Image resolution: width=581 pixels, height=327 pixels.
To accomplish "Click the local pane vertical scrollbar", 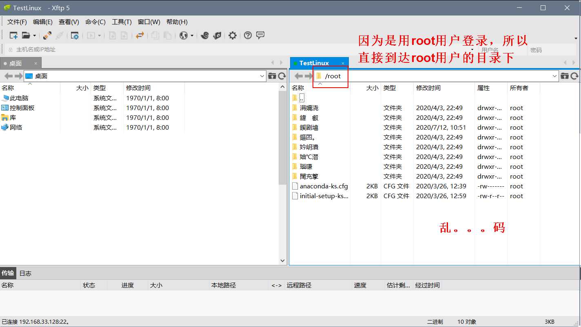I will (x=283, y=138).
